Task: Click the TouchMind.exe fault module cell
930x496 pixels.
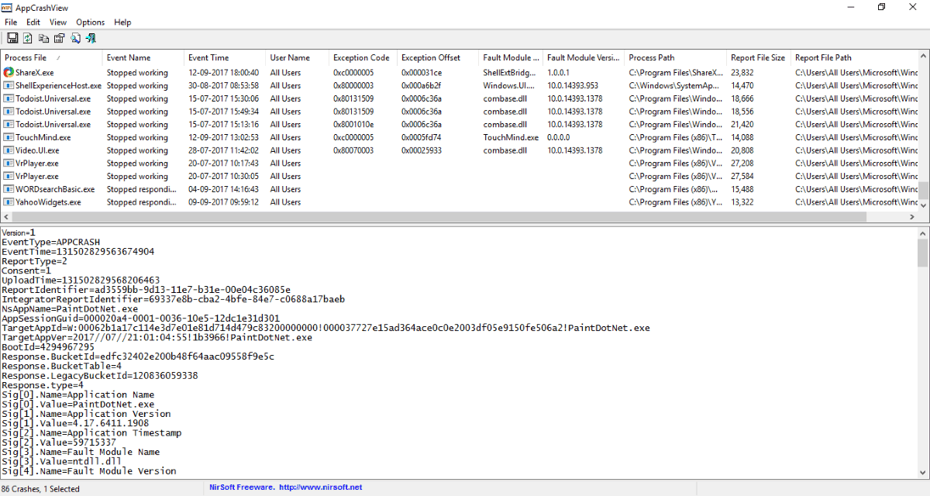Action: click(511, 137)
